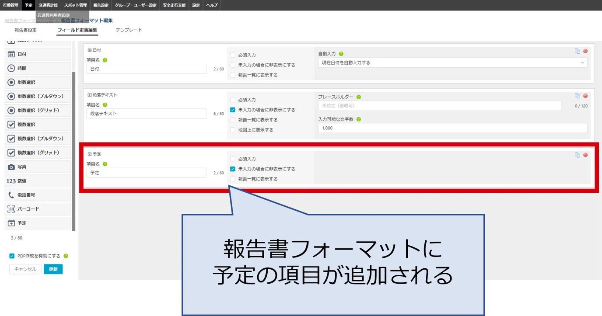Uncheck 未入力の場合に非表示にする for 予定 field
The image size is (602, 316).
click(x=233, y=169)
